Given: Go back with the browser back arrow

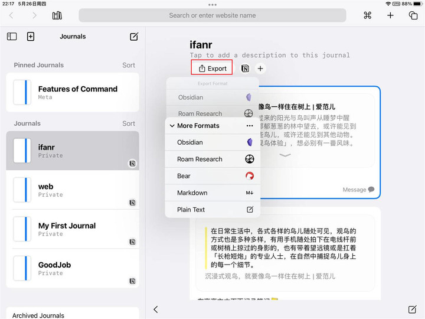Looking at the screenshot, I should pyautogui.click(x=11, y=15).
